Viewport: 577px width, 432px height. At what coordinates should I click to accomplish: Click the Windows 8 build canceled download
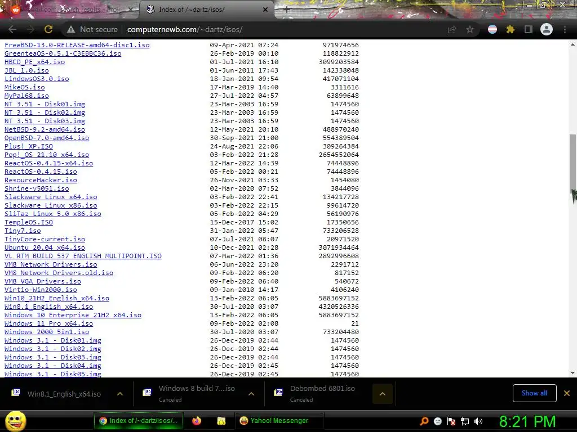coord(192,394)
